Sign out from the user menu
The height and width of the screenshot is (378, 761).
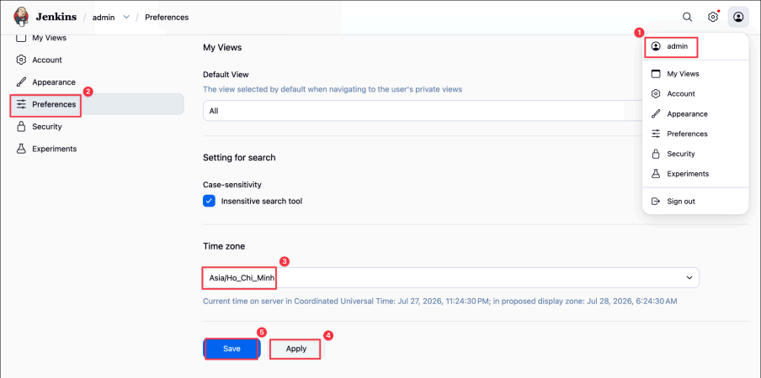[x=695, y=202]
